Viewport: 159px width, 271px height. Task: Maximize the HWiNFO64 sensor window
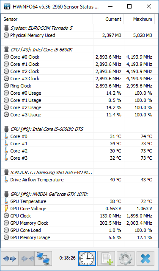(x=129, y=6)
